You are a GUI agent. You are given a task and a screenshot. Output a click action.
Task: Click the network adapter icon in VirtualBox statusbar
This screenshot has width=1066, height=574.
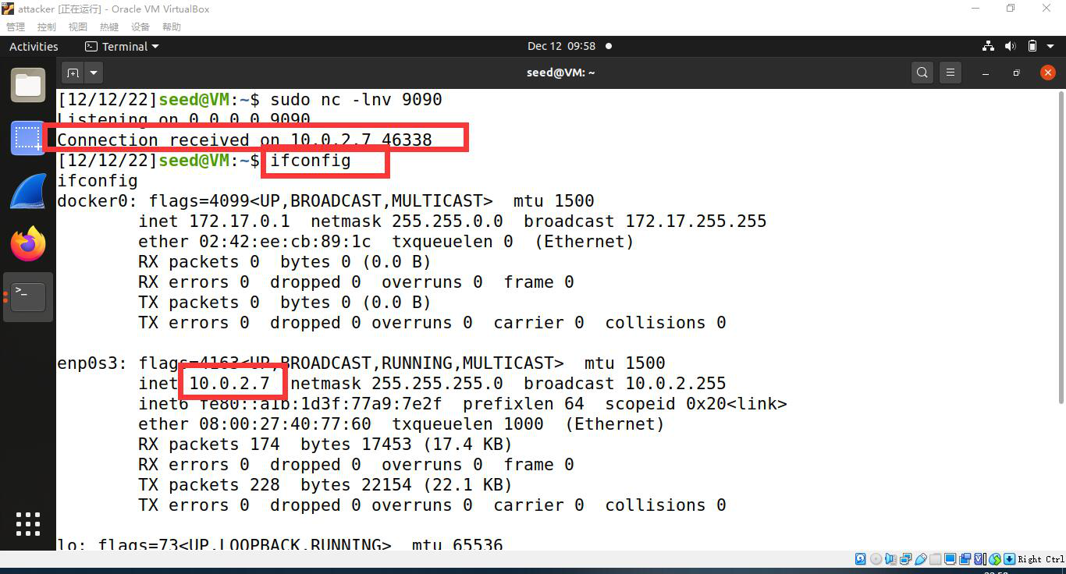coord(905,559)
